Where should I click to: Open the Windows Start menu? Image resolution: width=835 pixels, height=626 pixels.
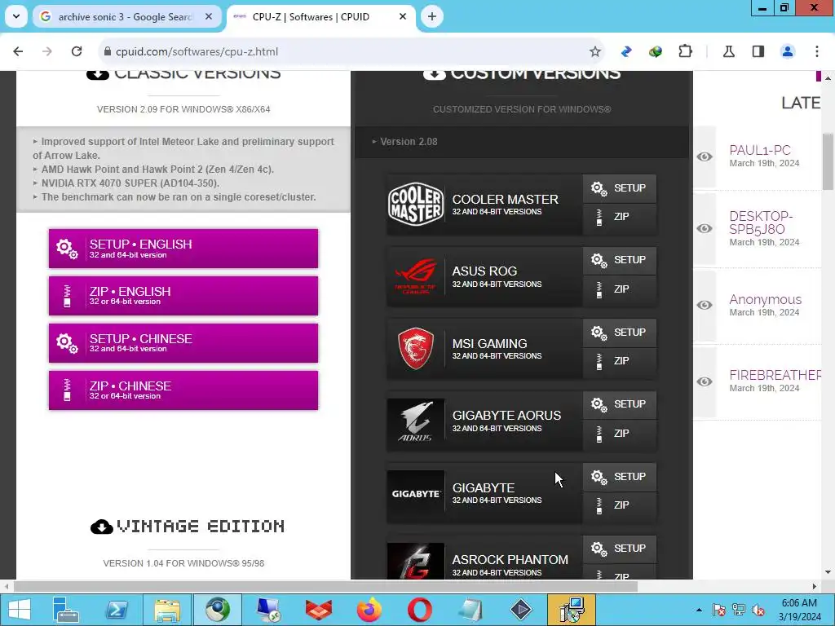click(20, 610)
